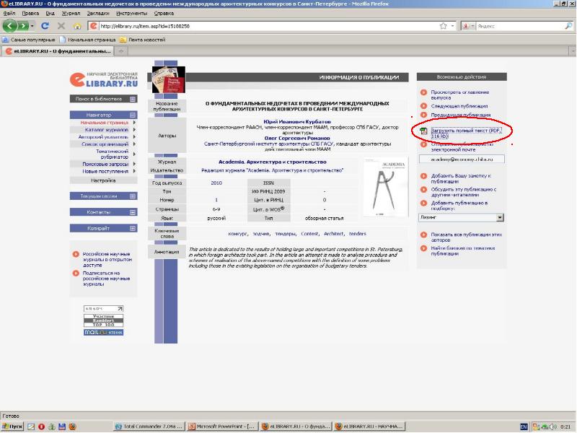
Task: Open the Инструменты menu
Action: (132, 13)
